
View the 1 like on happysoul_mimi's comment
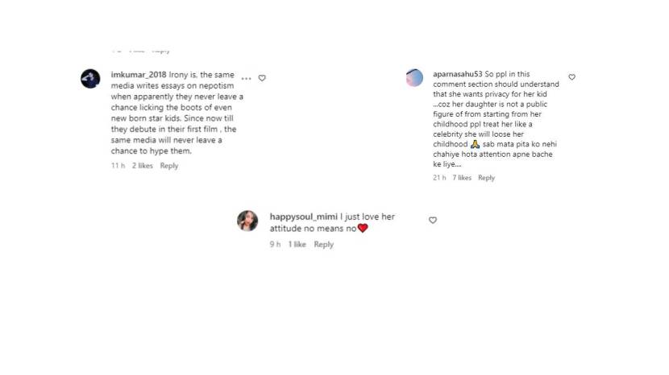297,245
